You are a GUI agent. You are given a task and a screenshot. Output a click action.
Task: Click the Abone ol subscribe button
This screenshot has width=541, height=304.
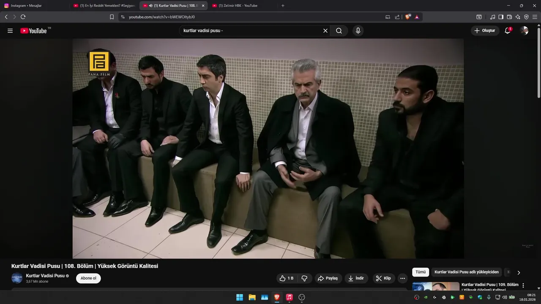pos(88,278)
